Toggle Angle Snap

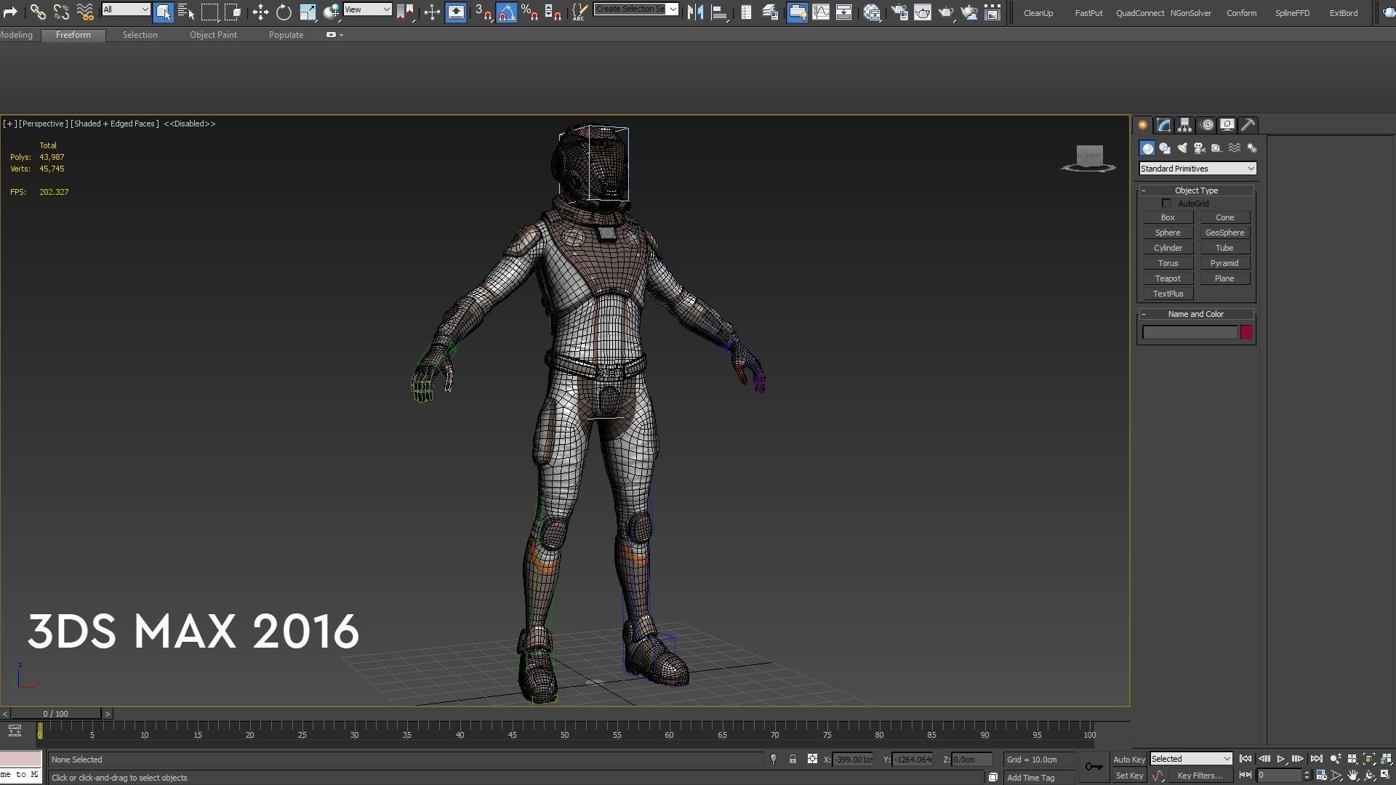pyautogui.click(x=507, y=12)
